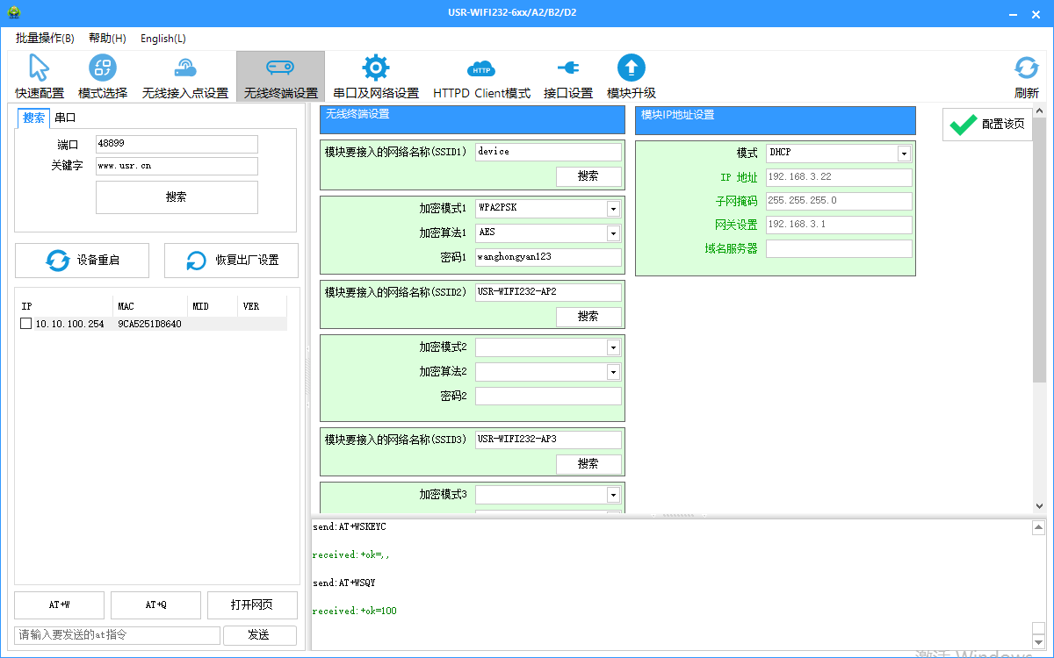
Task: Click the SSID1 field containing device
Action: tap(548, 152)
